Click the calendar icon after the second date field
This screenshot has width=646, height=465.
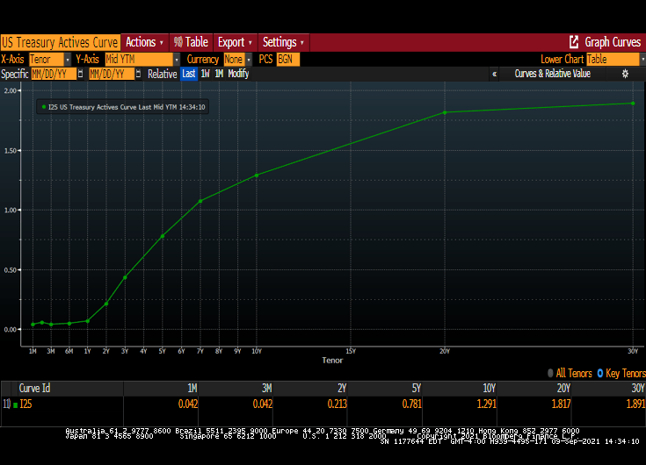tap(140, 74)
